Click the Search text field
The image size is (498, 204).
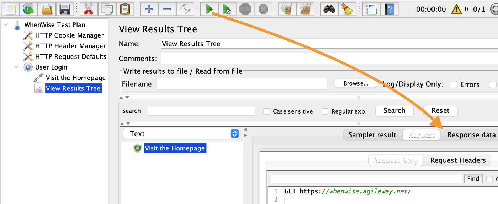201,111
